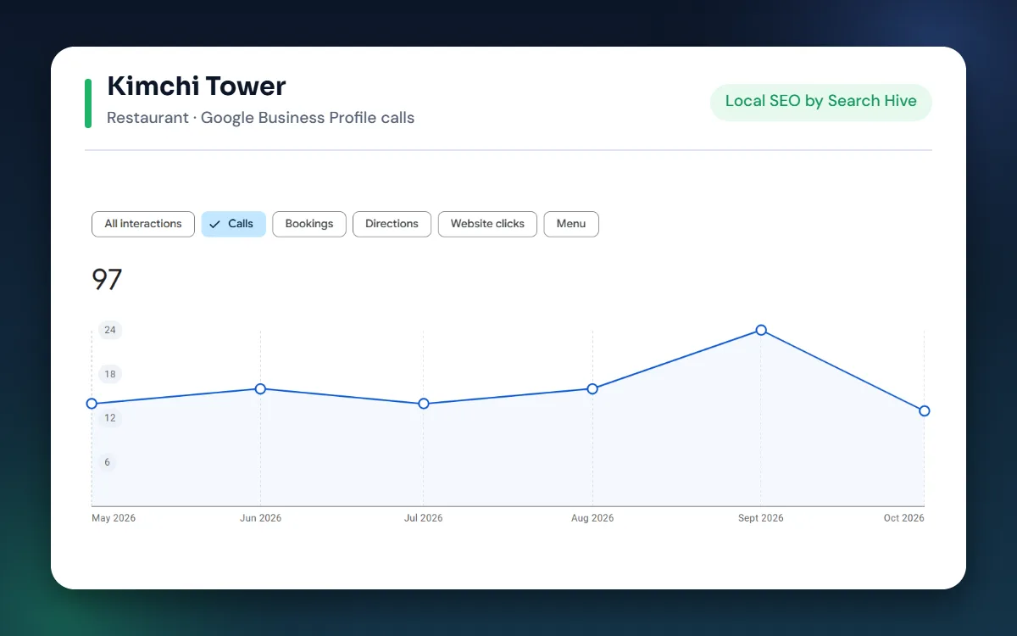The height and width of the screenshot is (636, 1017).
Task: Click the May 2026 data point
Action: (92, 404)
